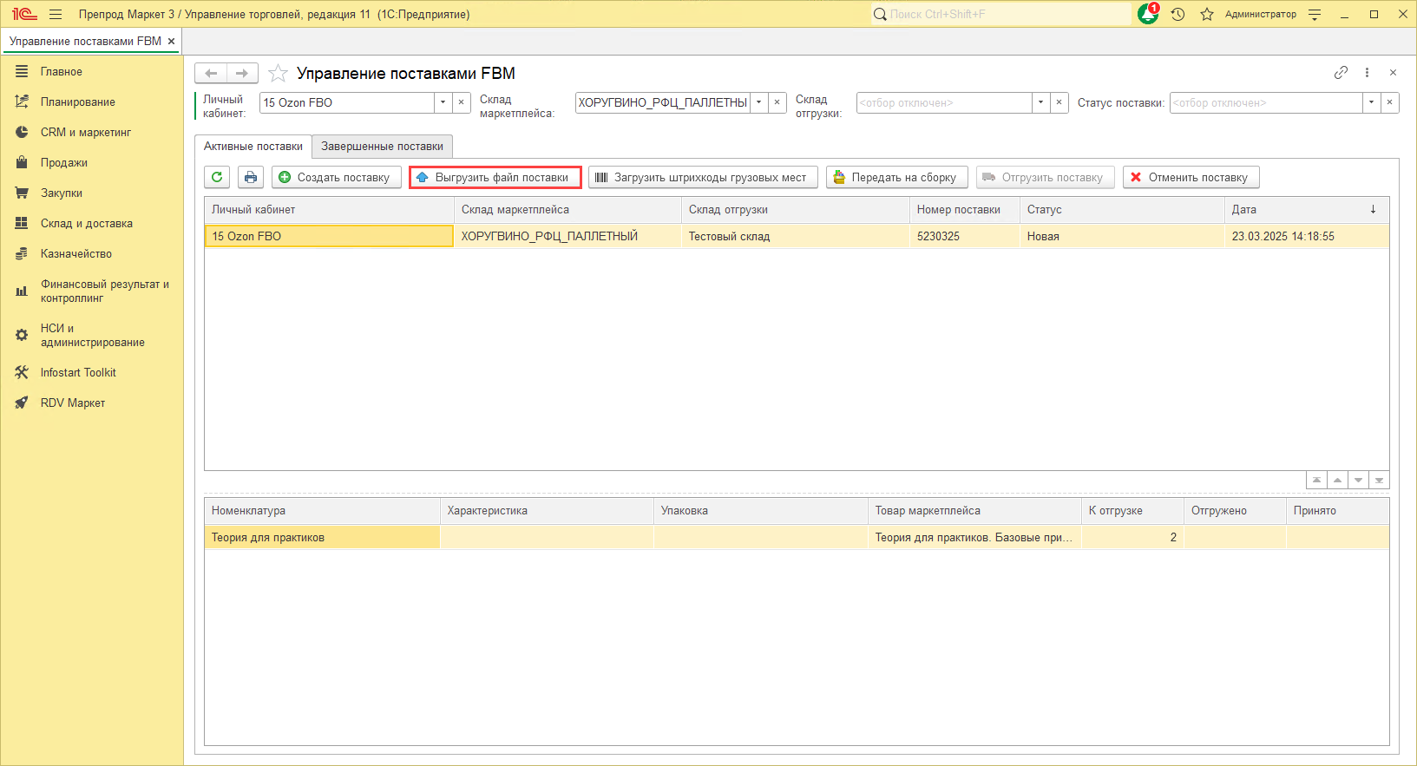
Task: Click the refresh list icon button
Action: click(217, 177)
